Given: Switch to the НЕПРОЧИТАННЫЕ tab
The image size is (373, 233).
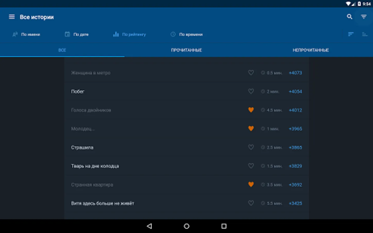Looking at the screenshot, I should (x=311, y=50).
